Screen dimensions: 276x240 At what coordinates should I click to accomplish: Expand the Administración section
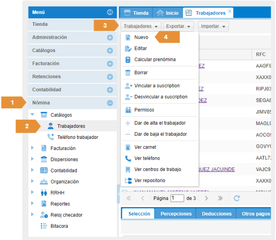coord(110,38)
